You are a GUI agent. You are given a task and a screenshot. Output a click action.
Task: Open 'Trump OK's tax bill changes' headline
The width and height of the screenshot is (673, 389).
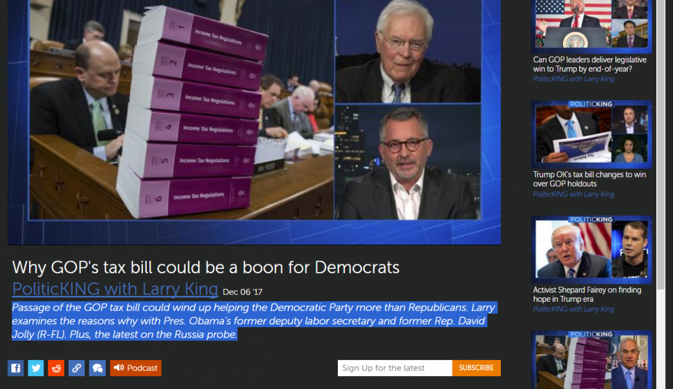tap(590, 179)
